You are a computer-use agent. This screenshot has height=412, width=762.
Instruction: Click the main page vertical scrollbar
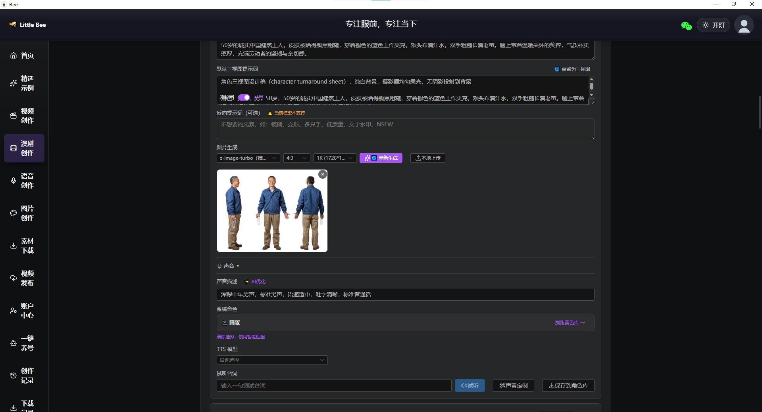click(x=760, y=112)
